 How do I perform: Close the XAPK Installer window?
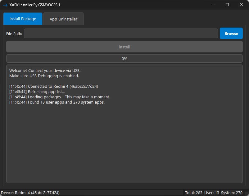coord(242,5)
